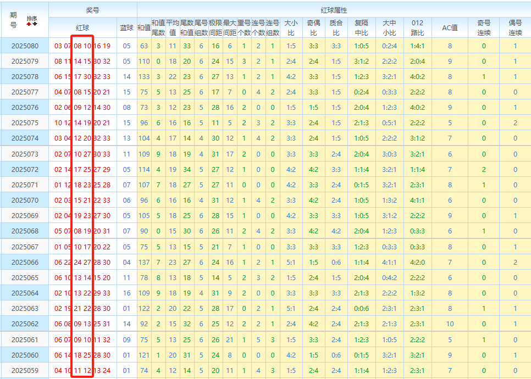Click 极限间距 value 11 in row 2025075
The width and height of the screenshot is (531, 379).
215,123
